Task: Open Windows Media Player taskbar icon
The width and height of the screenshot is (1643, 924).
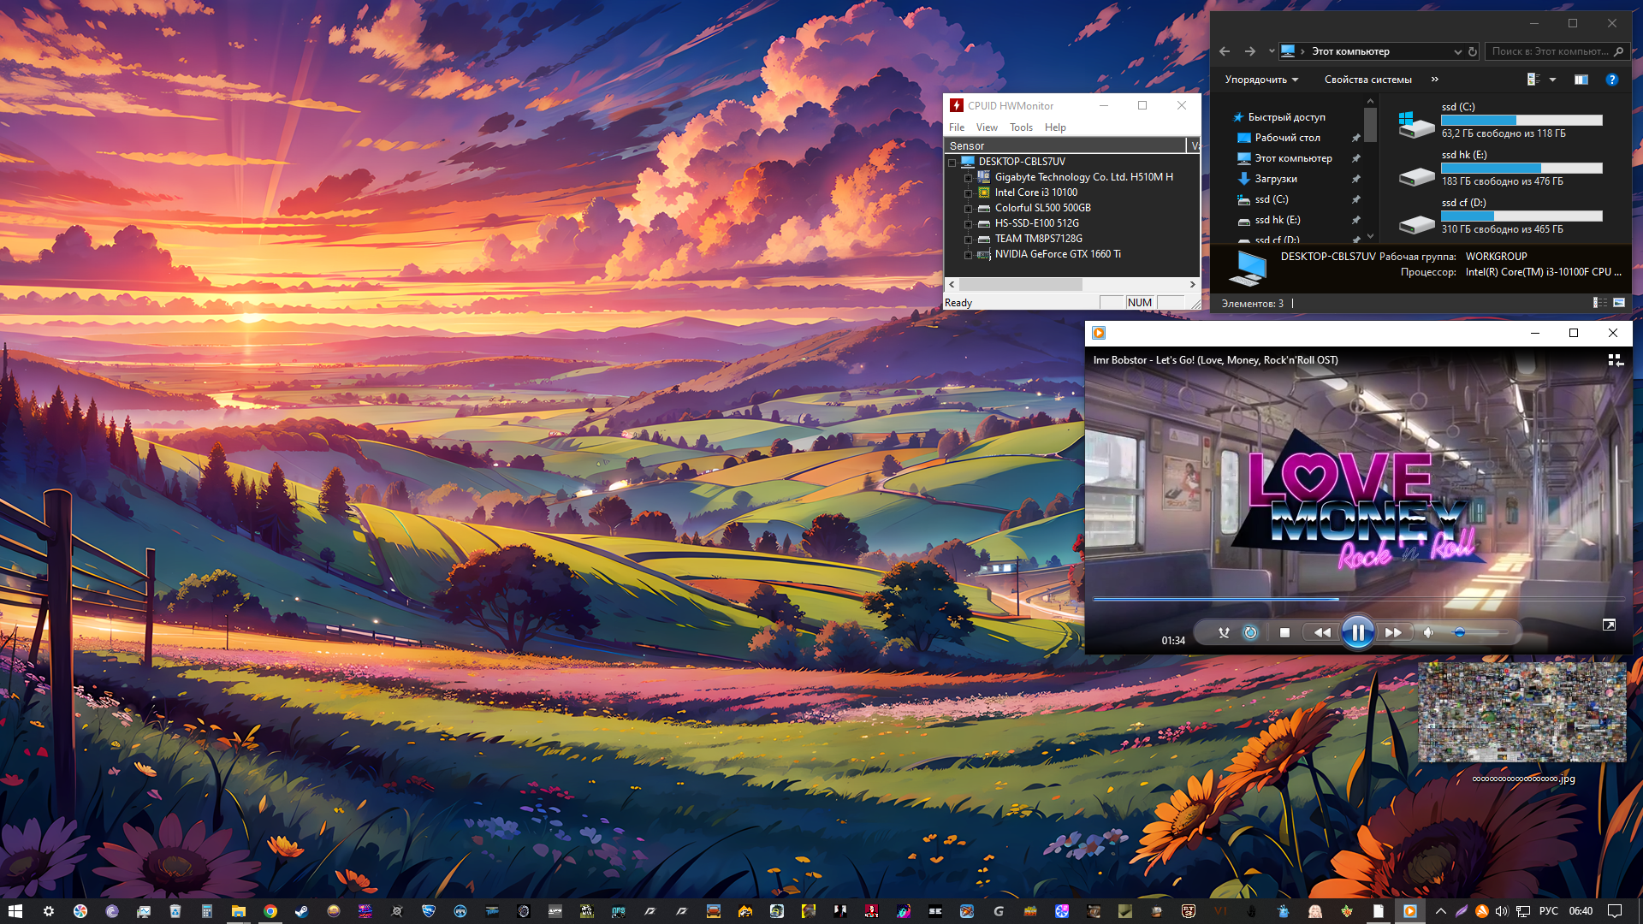Action: [1409, 911]
